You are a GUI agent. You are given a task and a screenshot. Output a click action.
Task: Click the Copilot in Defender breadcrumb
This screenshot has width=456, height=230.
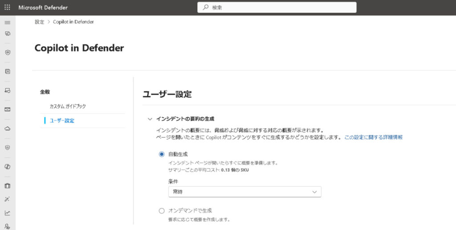pyautogui.click(x=73, y=22)
